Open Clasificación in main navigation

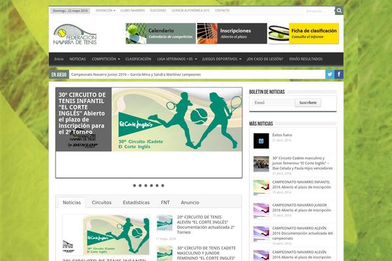point(139,59)
